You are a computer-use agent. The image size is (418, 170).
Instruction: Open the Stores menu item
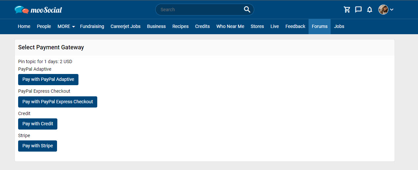257,26
